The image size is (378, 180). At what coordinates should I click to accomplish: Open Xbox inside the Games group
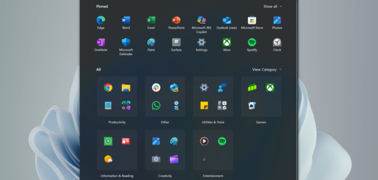click(270, 88)
